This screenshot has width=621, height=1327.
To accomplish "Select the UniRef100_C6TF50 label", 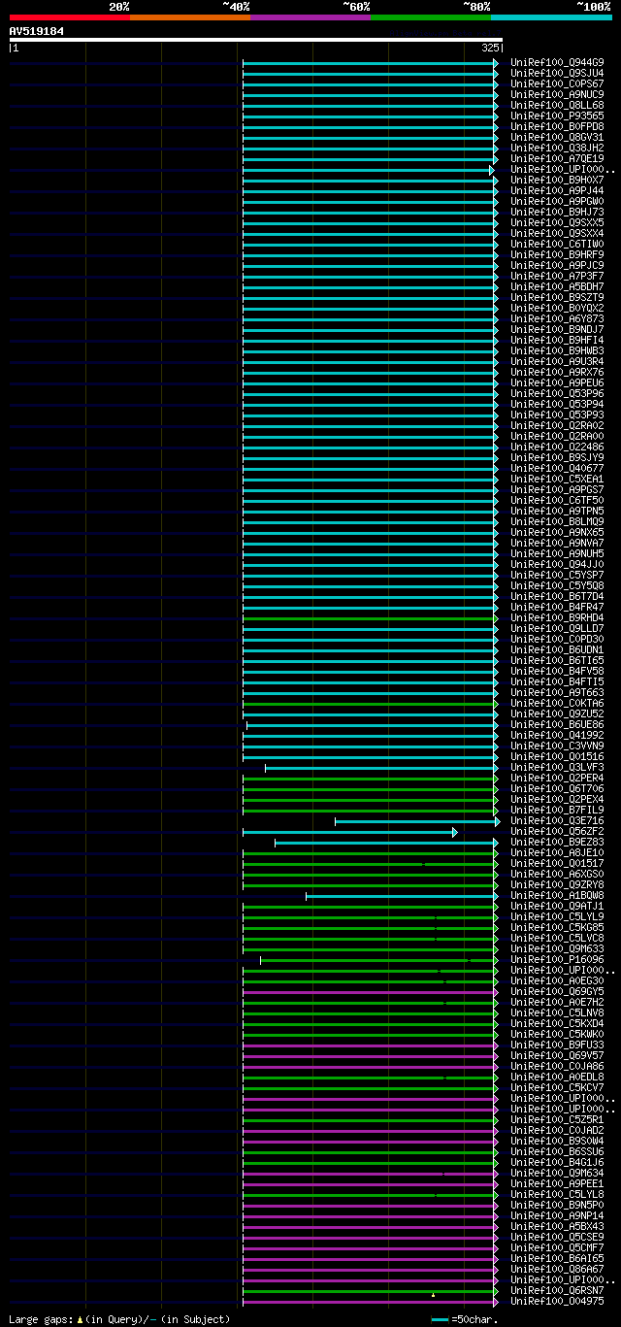I will [x=557, y=500].
